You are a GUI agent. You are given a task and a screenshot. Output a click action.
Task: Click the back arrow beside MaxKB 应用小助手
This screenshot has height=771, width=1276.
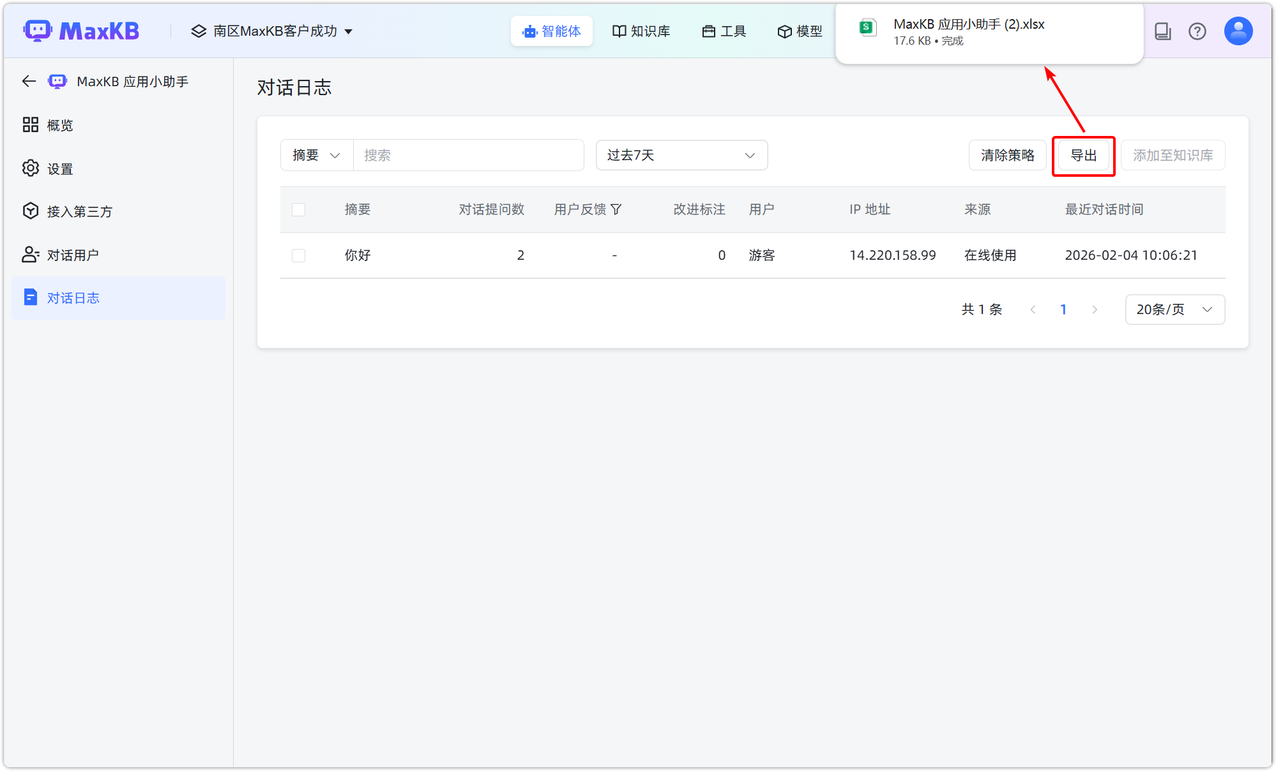pyautogui.click(x=28, y=81)
